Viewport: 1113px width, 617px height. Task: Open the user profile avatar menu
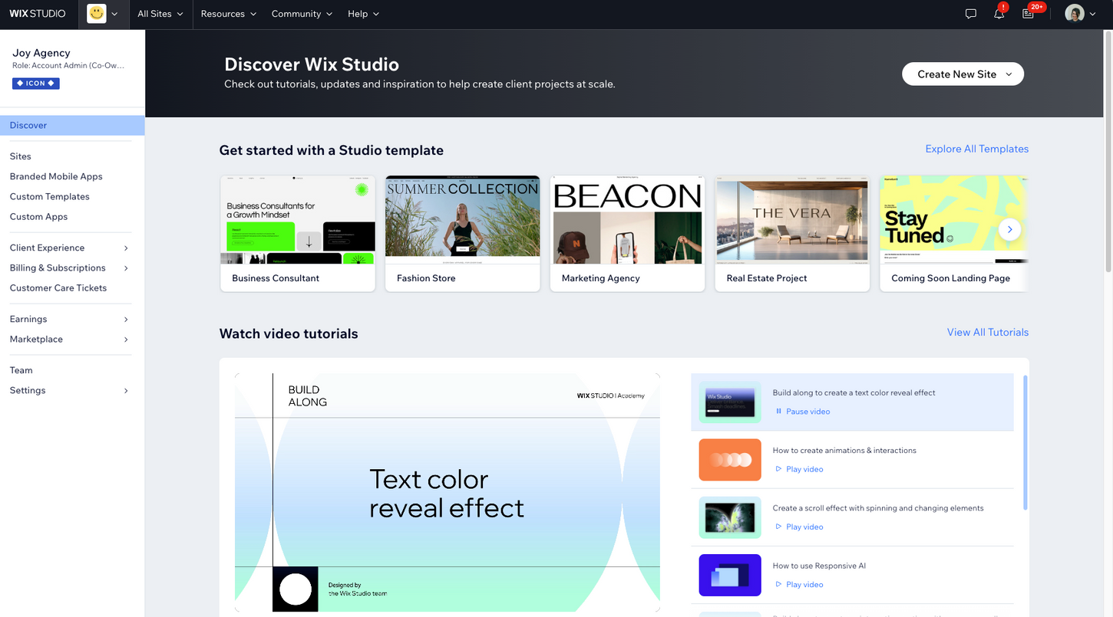click(1081, 14)
